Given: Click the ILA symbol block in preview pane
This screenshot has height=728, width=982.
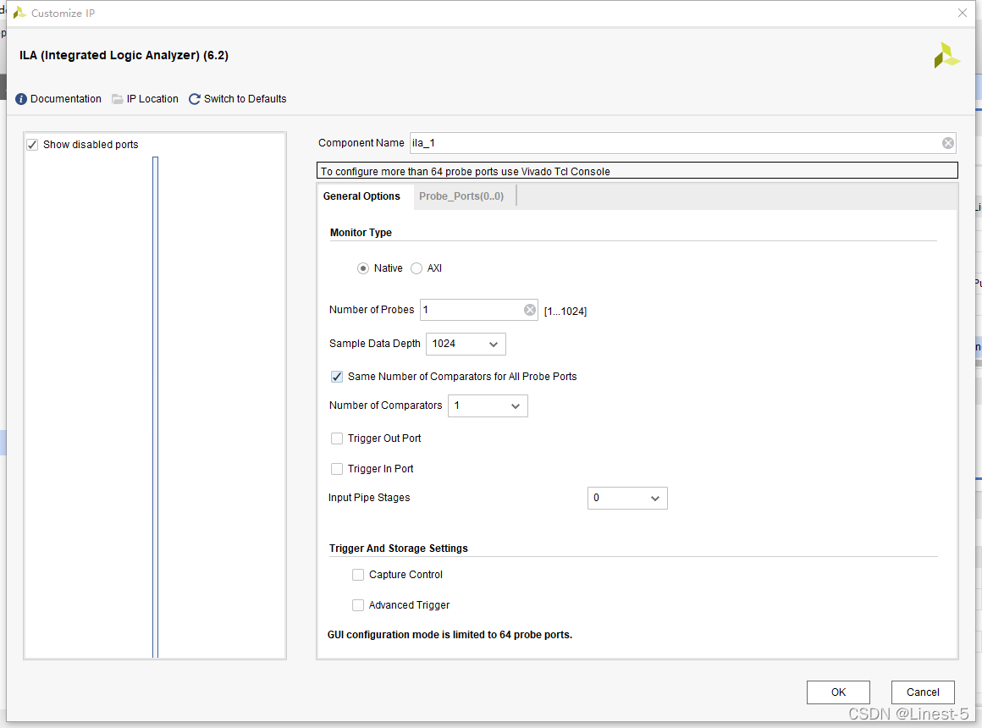Looking at the screenshot, I should 155,407.
